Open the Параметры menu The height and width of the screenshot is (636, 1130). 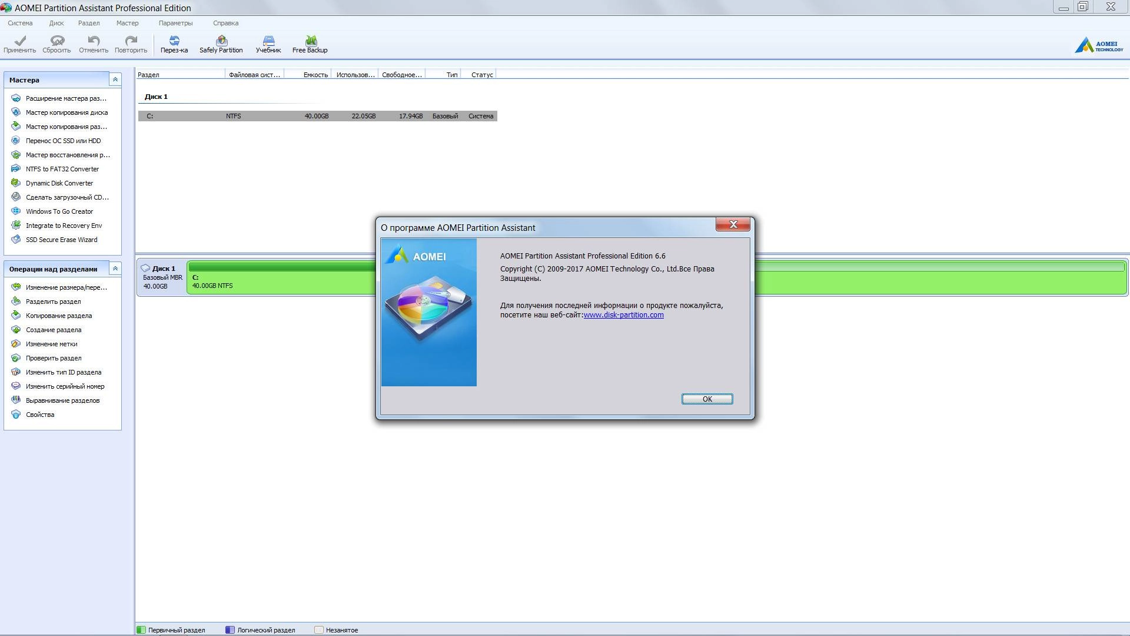[x=175, y=23]
